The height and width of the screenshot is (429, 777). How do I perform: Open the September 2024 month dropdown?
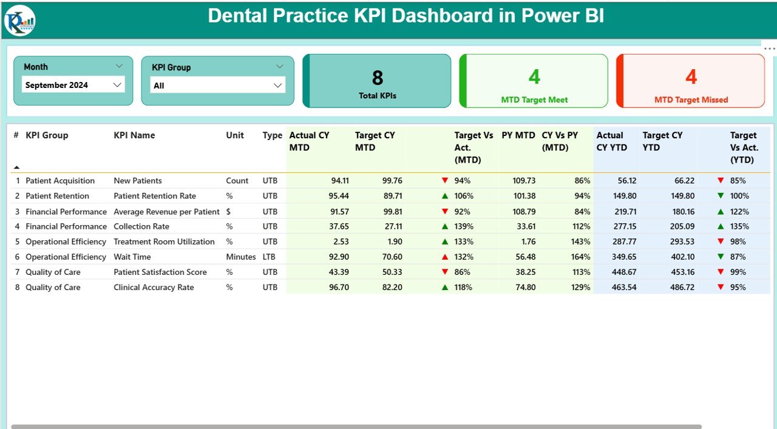(x=117, y=85)
